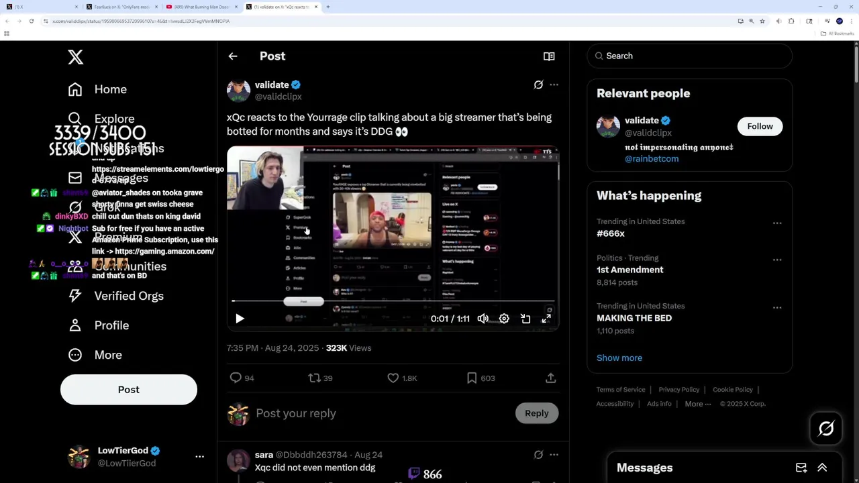Open All Bookmarks folder

point(838,34)
